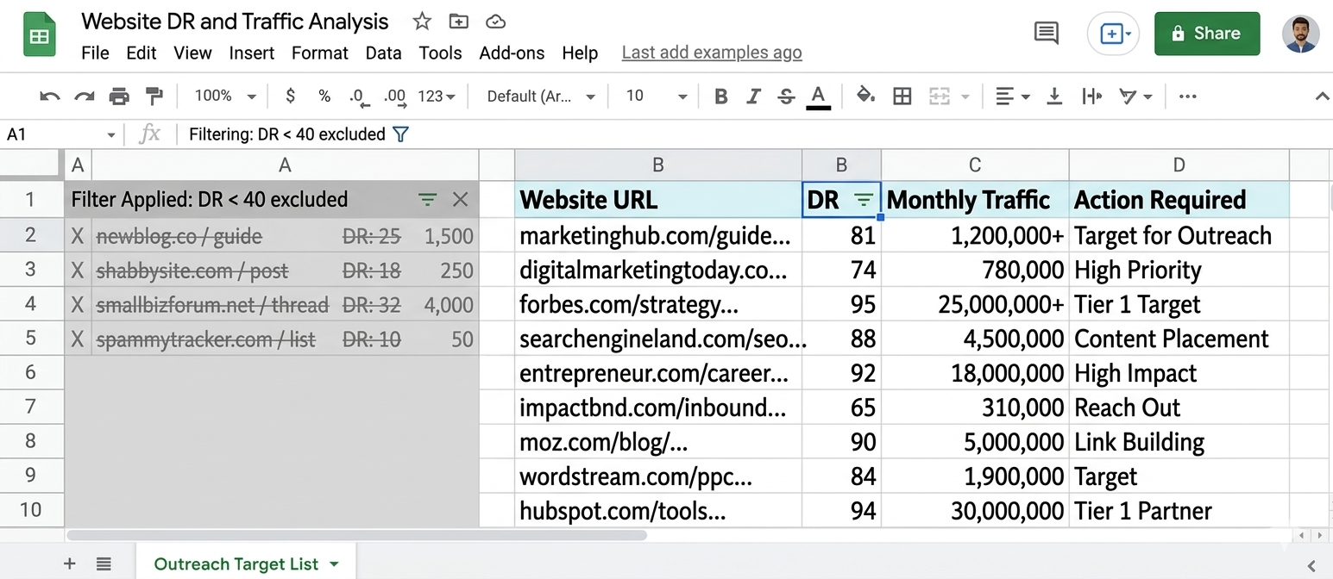Apply borders to selection
This screenshot has height=579, width=1333.
coord(902,96)
